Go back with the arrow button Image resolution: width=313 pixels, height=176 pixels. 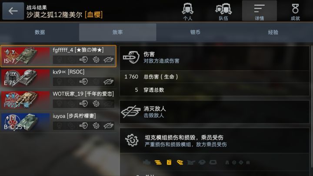(x=13, y=11)
